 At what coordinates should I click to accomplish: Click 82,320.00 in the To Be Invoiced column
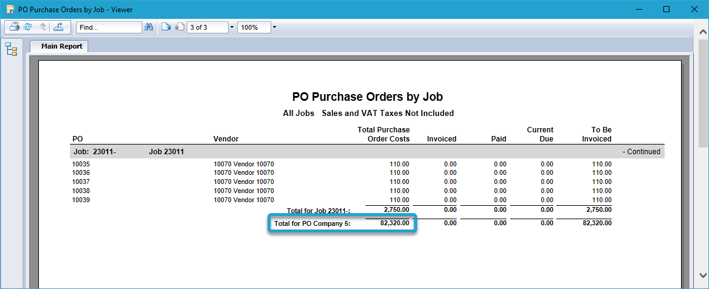(x=597, y=223)
